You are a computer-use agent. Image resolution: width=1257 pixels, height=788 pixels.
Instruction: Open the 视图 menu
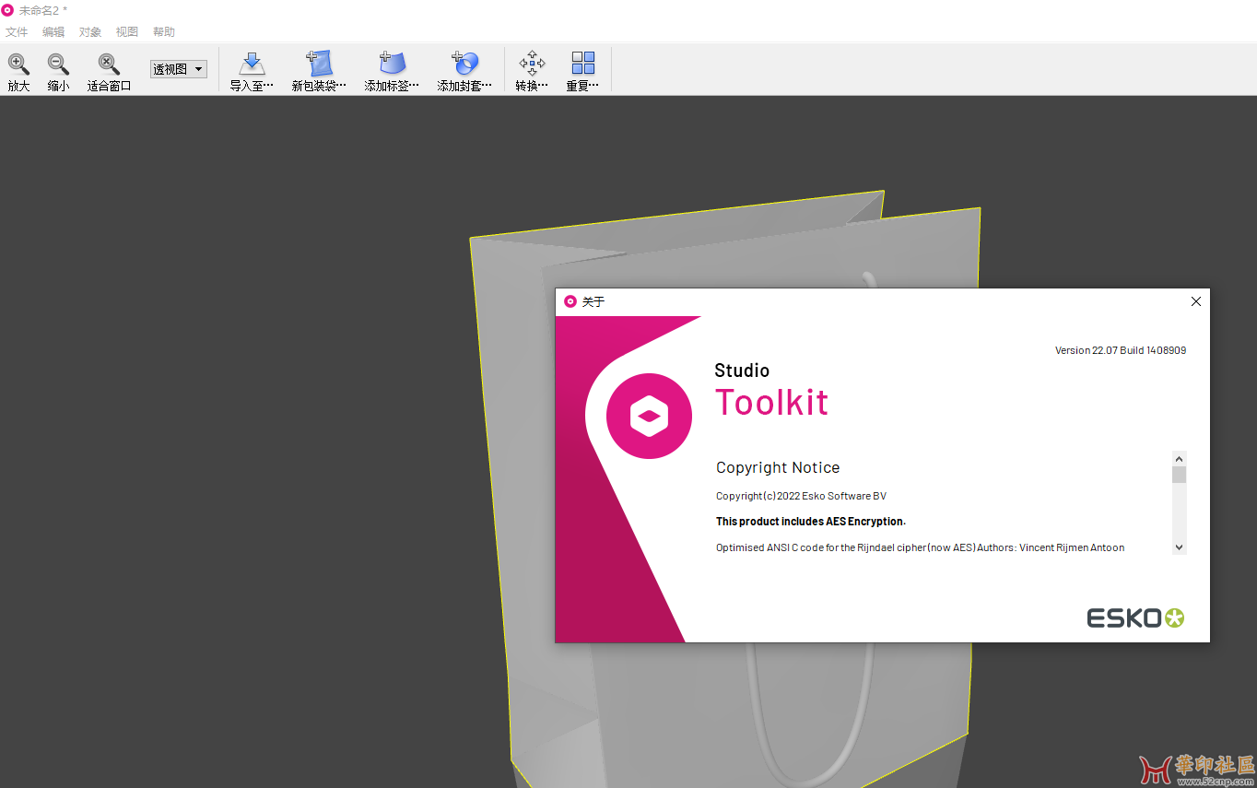click(x=127, y=31)
